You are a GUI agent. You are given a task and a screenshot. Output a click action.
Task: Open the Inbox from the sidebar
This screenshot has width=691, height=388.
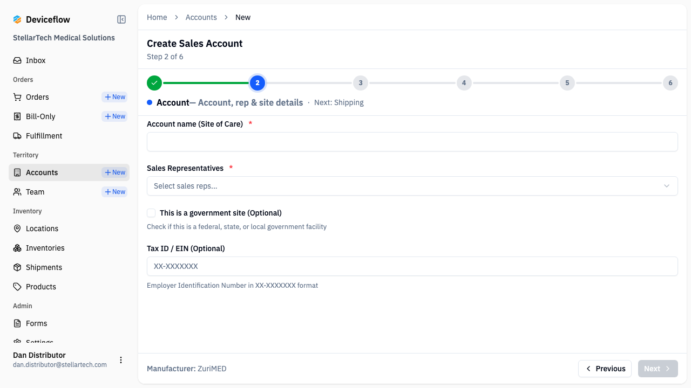point(36,60)
